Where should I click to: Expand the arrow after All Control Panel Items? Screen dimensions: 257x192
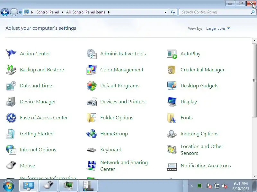(109, 12)
